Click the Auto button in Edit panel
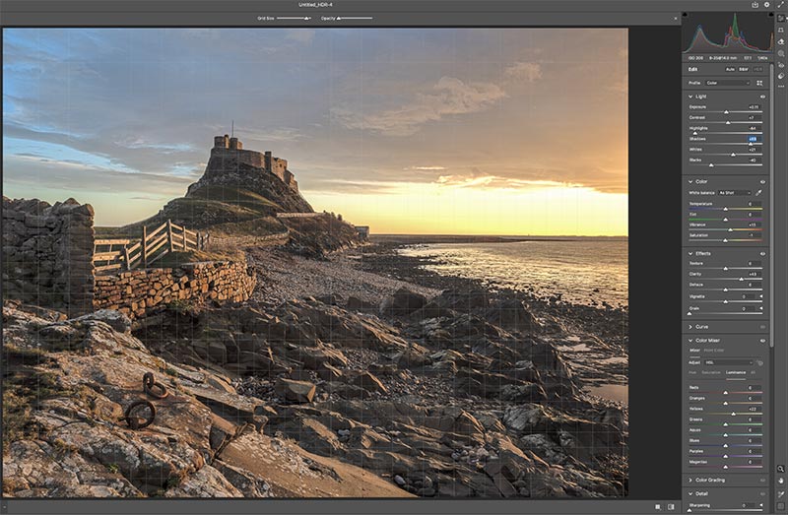Image resolution: width=788 pixels, height=515 pixels. point(730,69)
